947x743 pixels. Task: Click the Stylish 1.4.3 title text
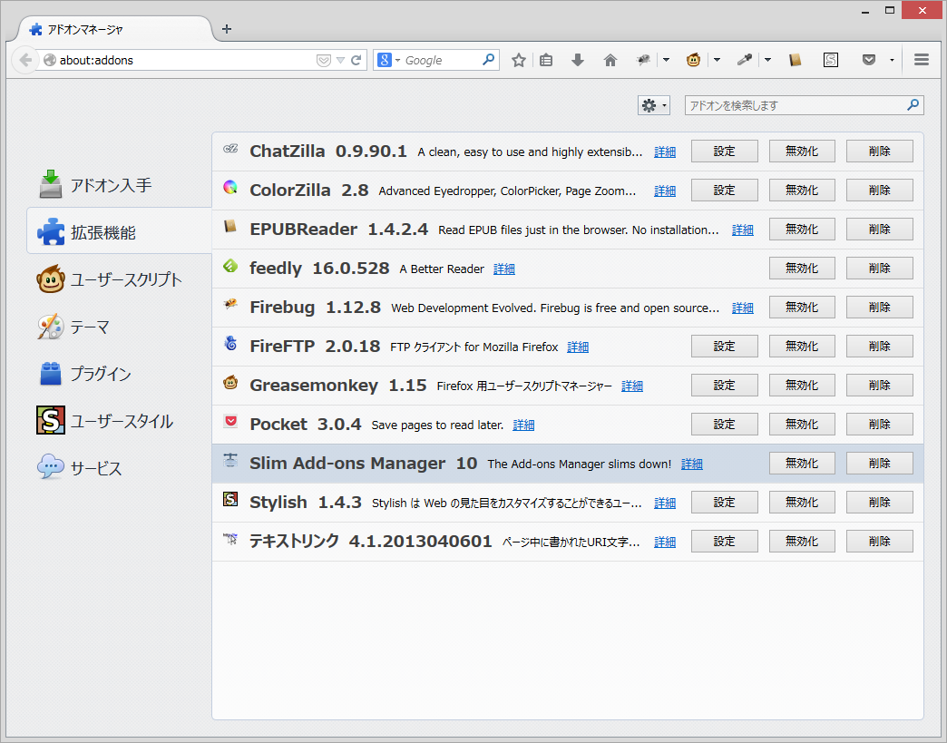[x=305, y=502]
